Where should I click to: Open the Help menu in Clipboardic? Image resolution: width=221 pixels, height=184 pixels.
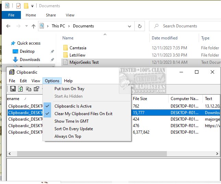point(68,81)
